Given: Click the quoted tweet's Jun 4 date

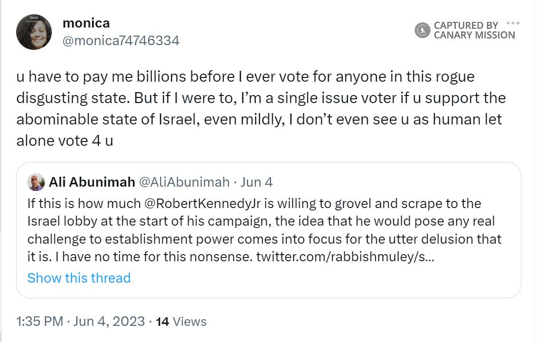Looking at the screenshot, I should pos(257,182).
